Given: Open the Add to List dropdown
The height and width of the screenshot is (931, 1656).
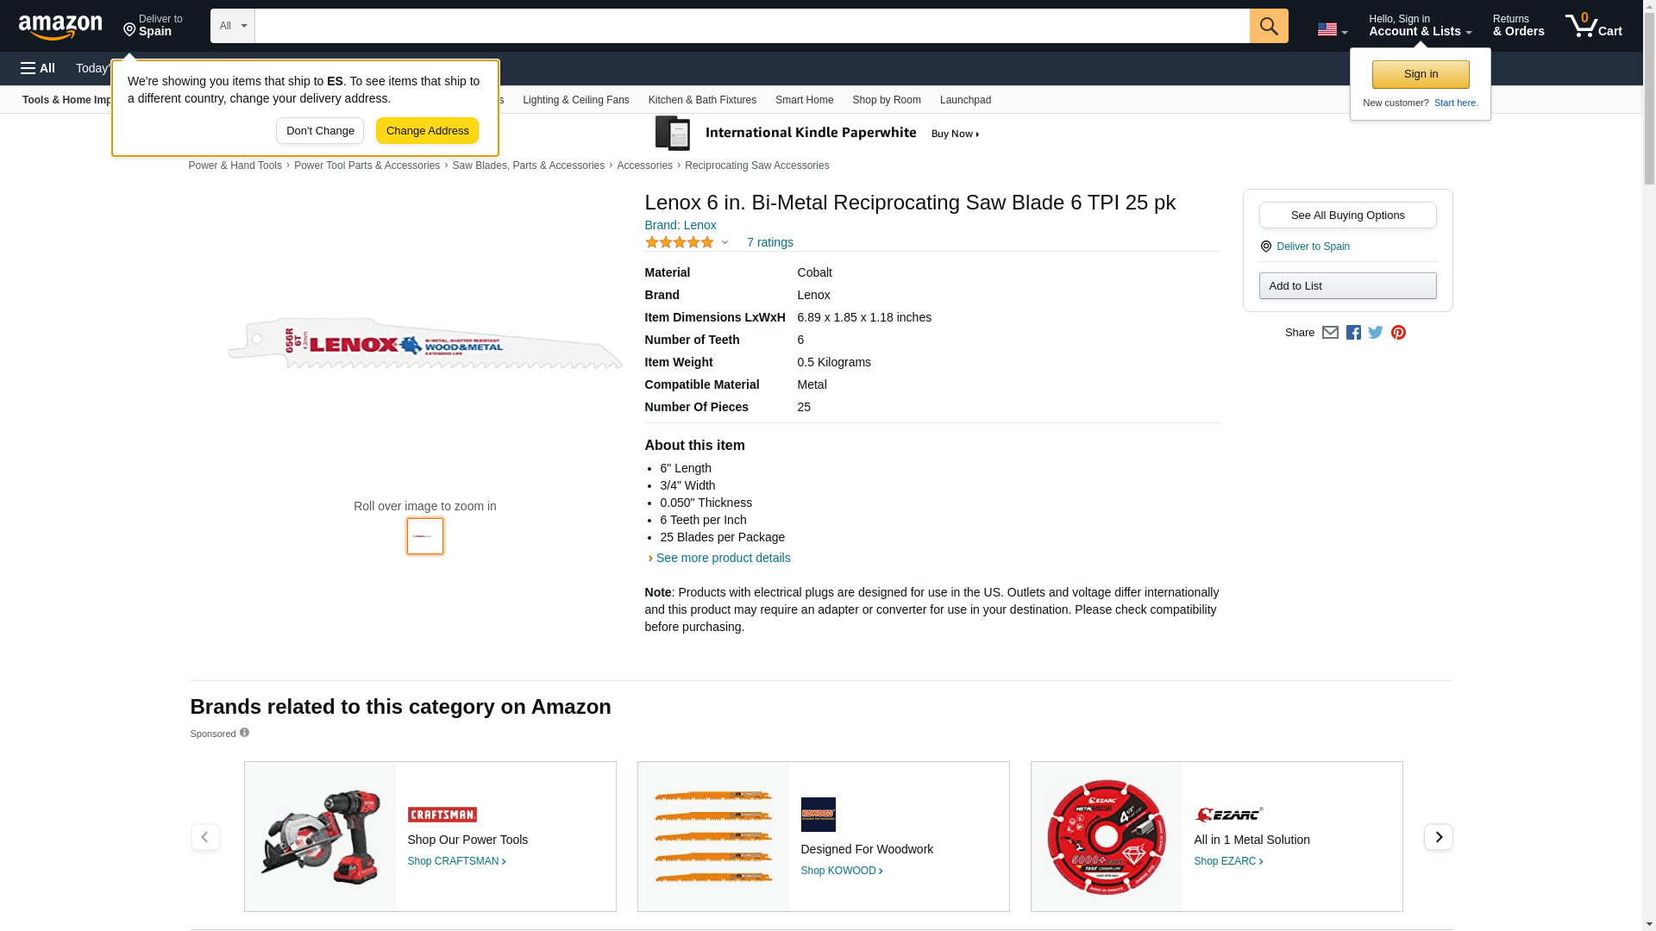Looking at the screenshot, I should 1347,286.
